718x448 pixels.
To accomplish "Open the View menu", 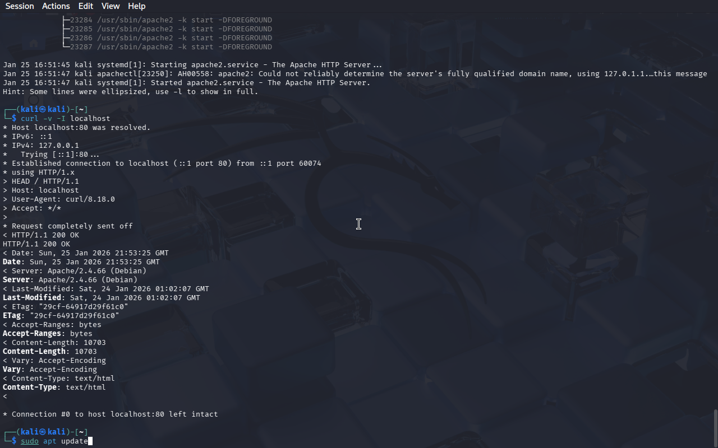I will 111,6.
